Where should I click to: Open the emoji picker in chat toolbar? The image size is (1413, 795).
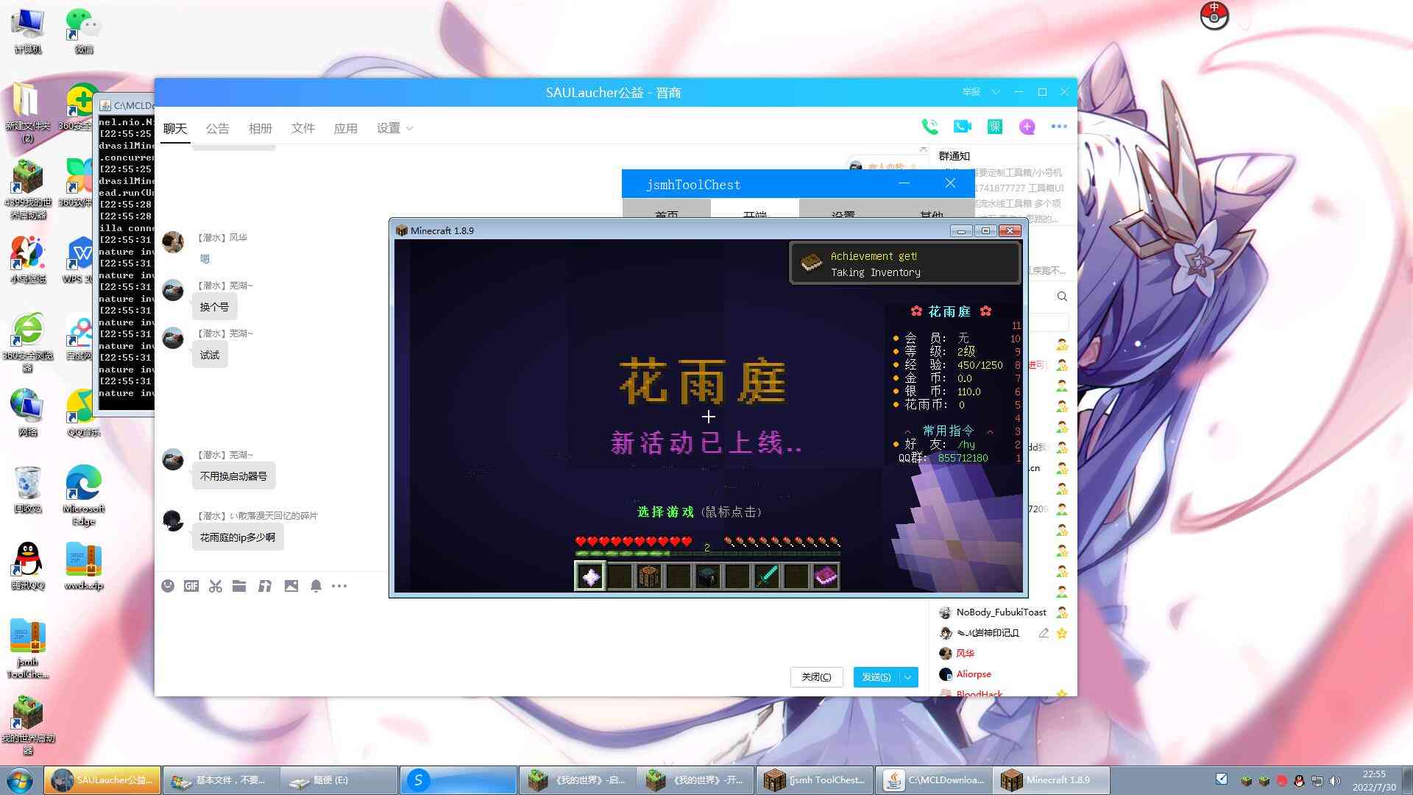(168, 586)
